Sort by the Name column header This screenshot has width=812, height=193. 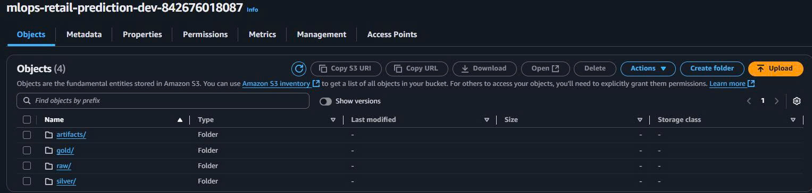pyautogui.click(x=54, y=120)
